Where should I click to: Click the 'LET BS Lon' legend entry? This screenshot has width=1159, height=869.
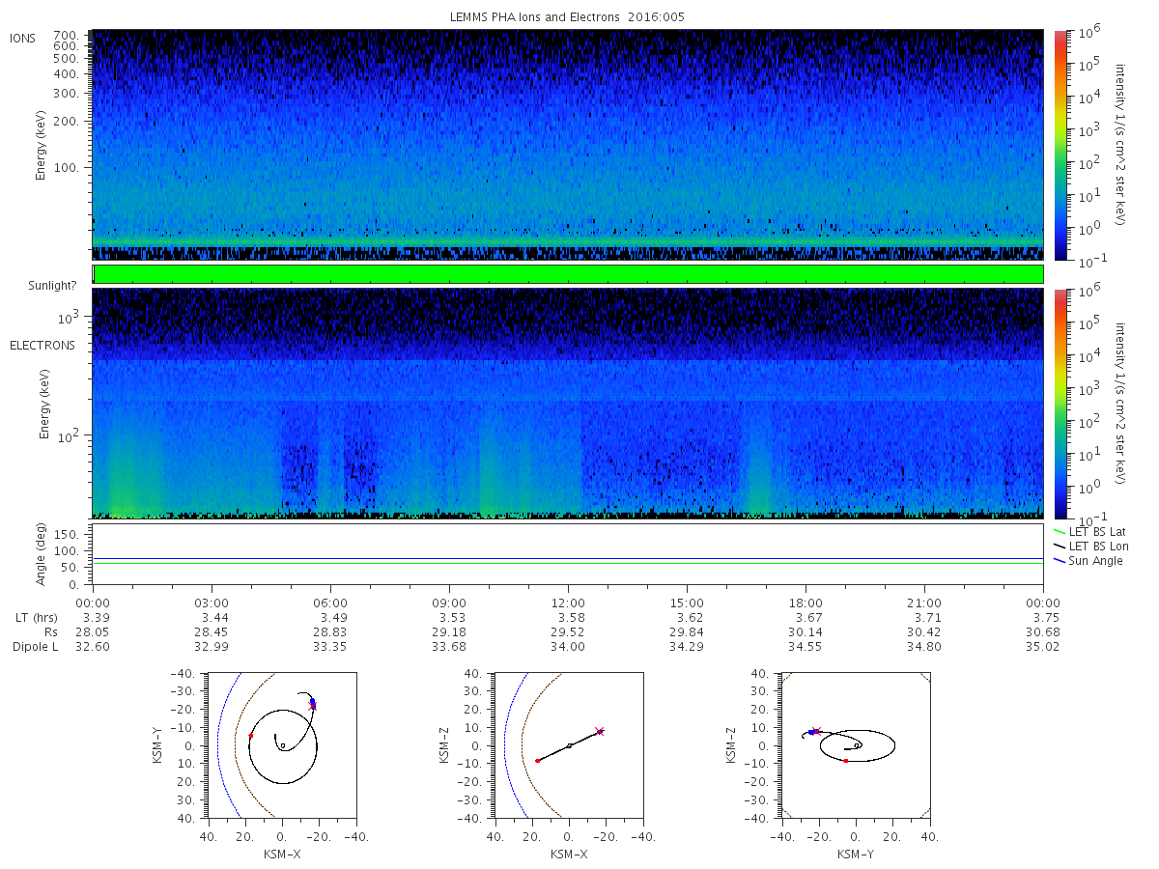(1090, 547)
